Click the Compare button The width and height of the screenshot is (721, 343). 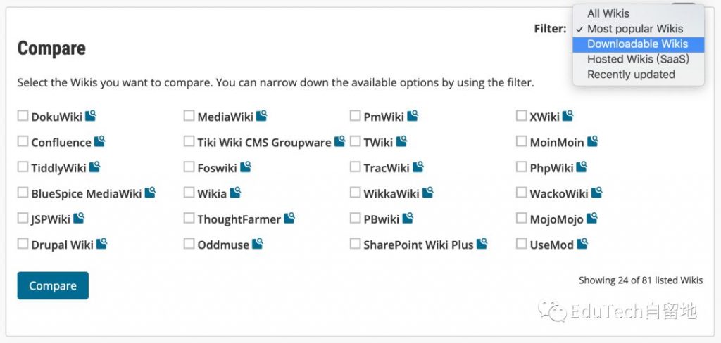pos(53,285)
